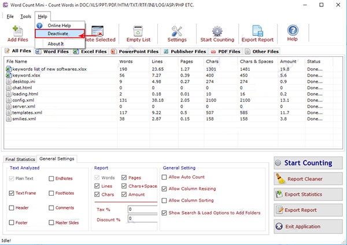Select the keyword.xlsx file icon

tap(9, 75)
